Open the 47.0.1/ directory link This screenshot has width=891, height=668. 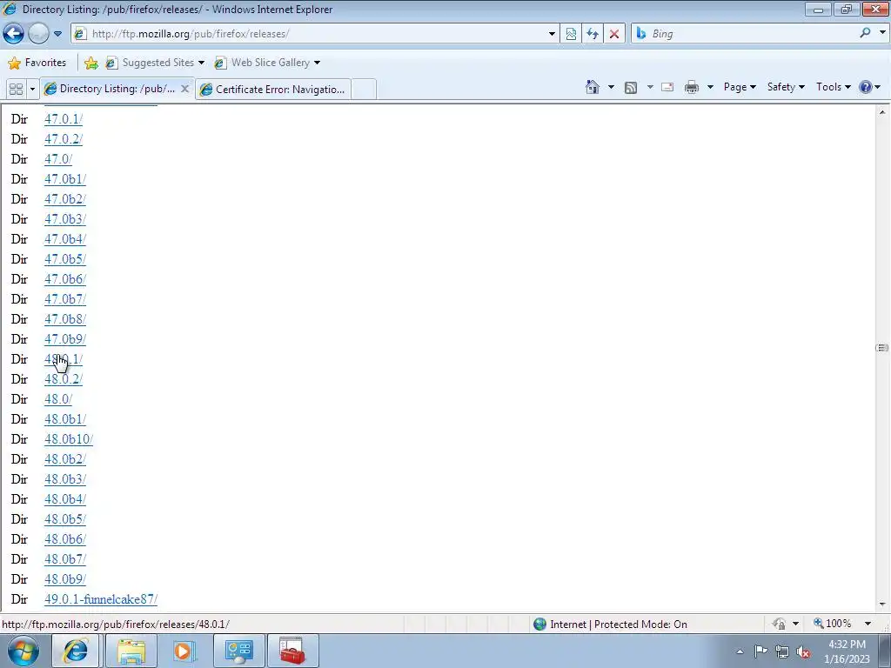tap(64, 118)
